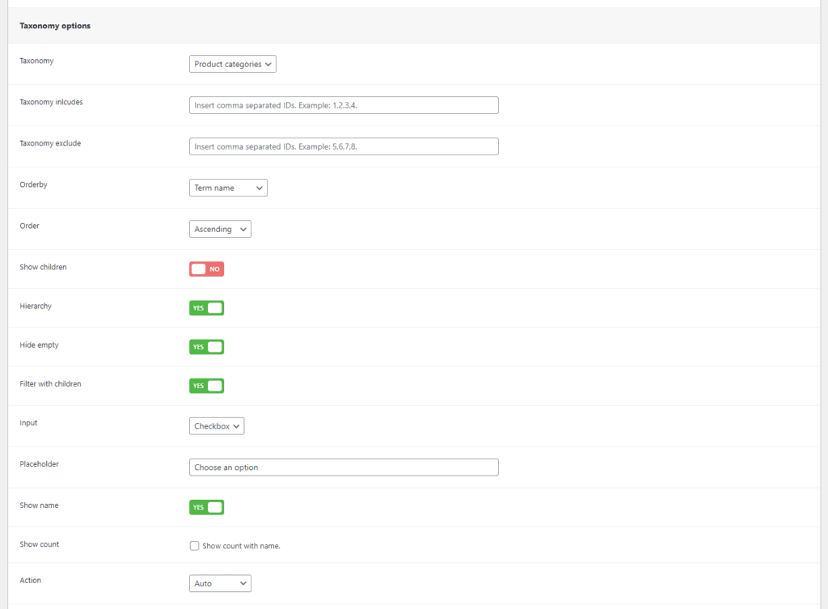Expand the Orderby dropdown set to Term name
828x609 pixels.
click(228, 188)
